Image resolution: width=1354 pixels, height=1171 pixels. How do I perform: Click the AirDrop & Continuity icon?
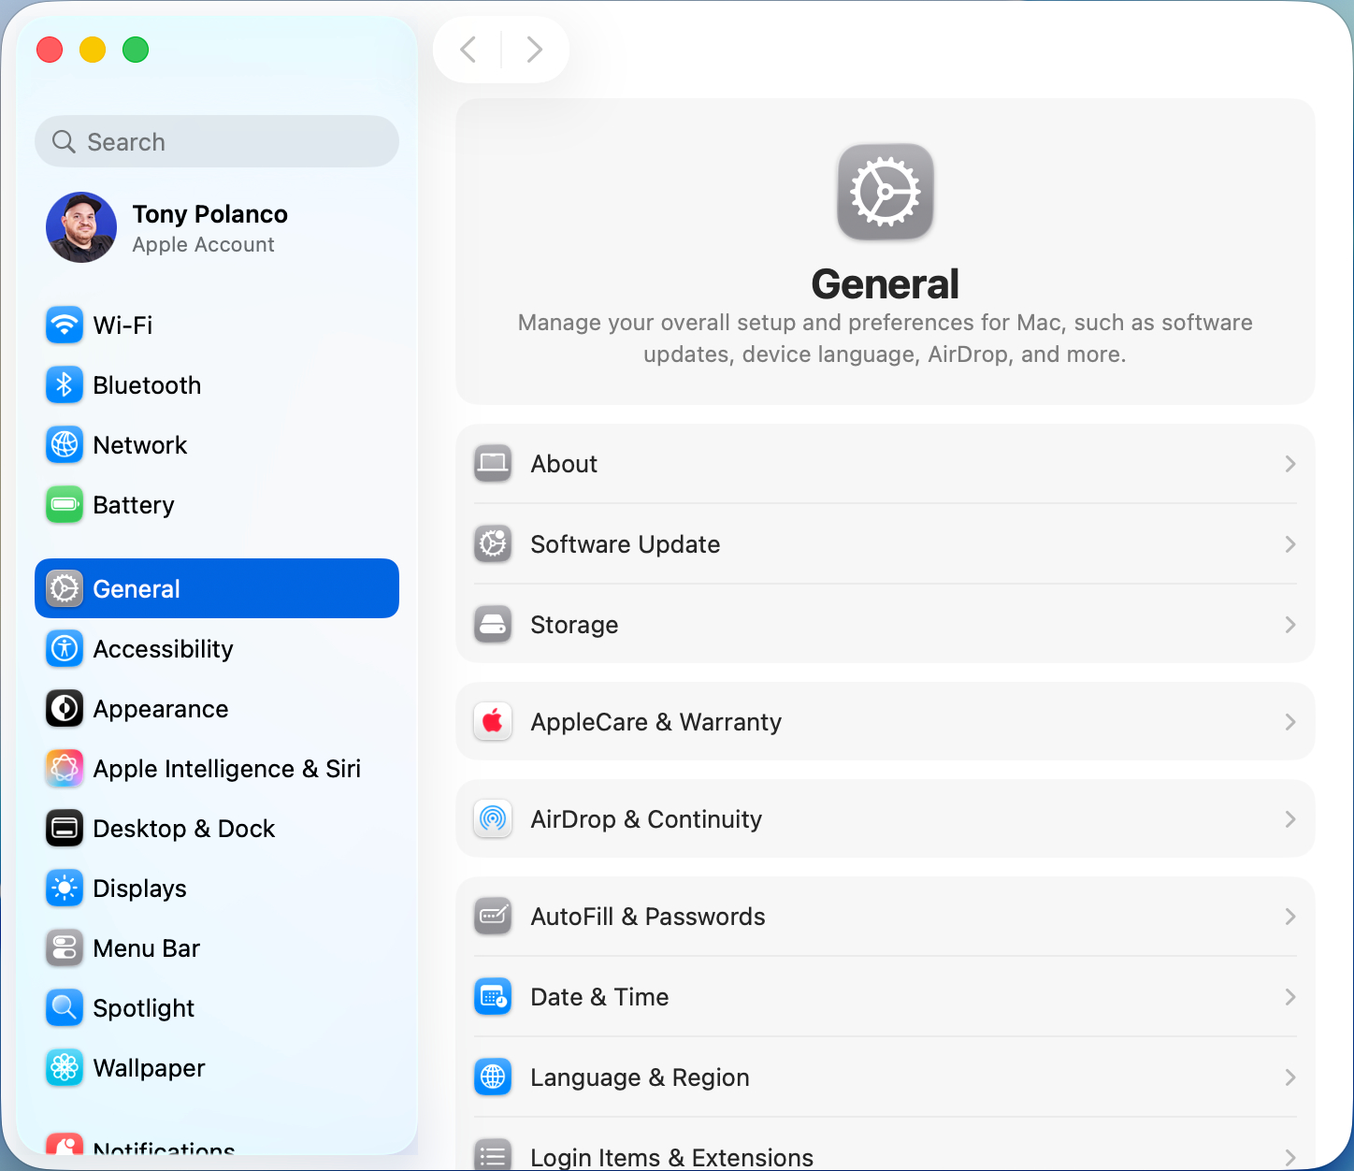[x=493, y=819]
